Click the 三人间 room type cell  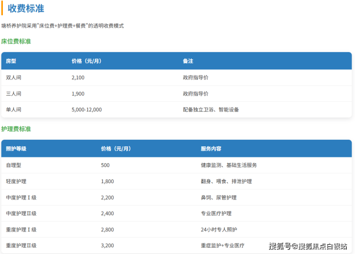coord(13,93)
